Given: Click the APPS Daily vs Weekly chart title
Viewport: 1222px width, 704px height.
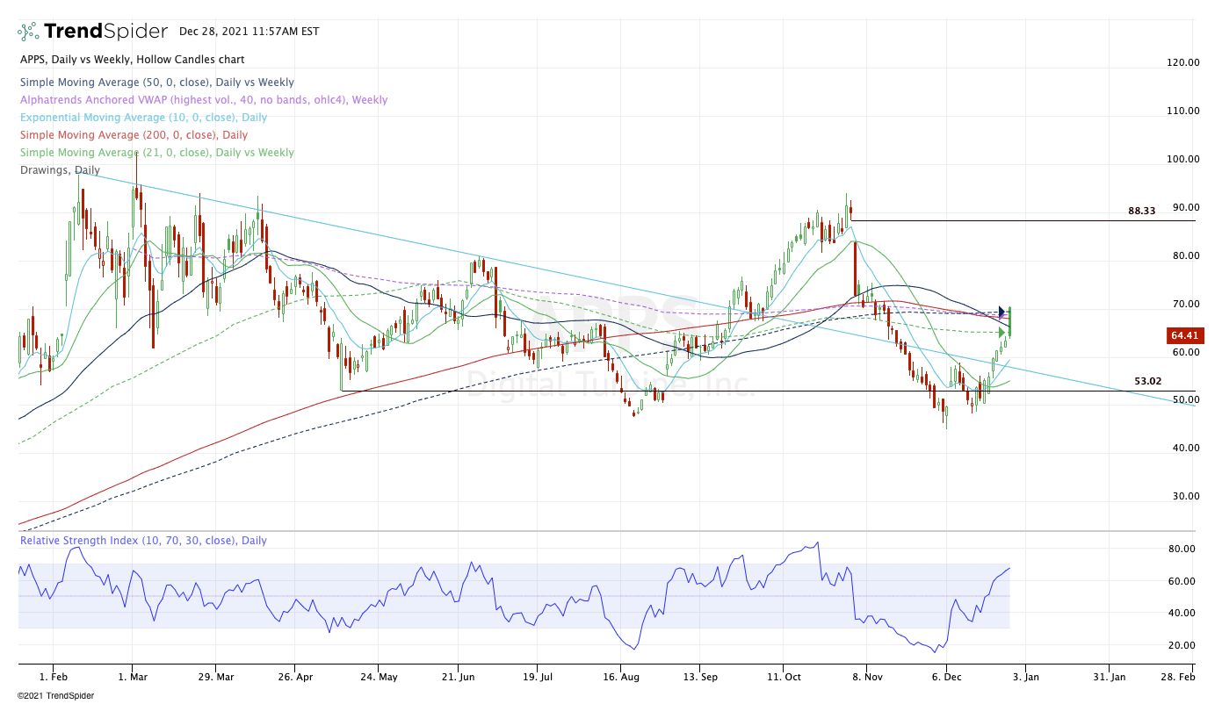Looking at the screenshot, I should 132,60.
